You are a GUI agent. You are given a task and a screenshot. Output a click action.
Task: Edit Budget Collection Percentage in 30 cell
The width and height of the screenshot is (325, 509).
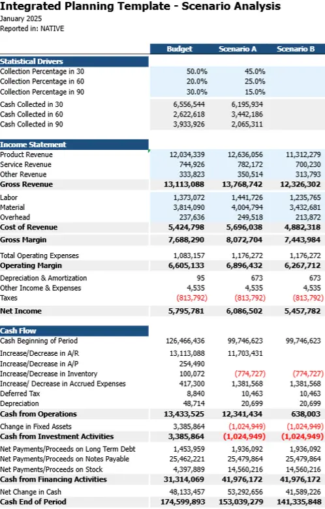tap(179, 72)
